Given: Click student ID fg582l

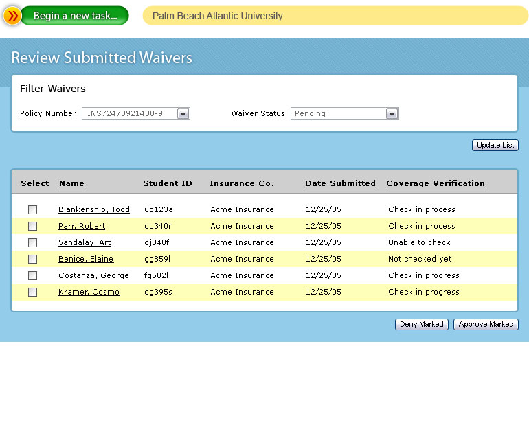Looking at the screenshot, I should point(156,276).
